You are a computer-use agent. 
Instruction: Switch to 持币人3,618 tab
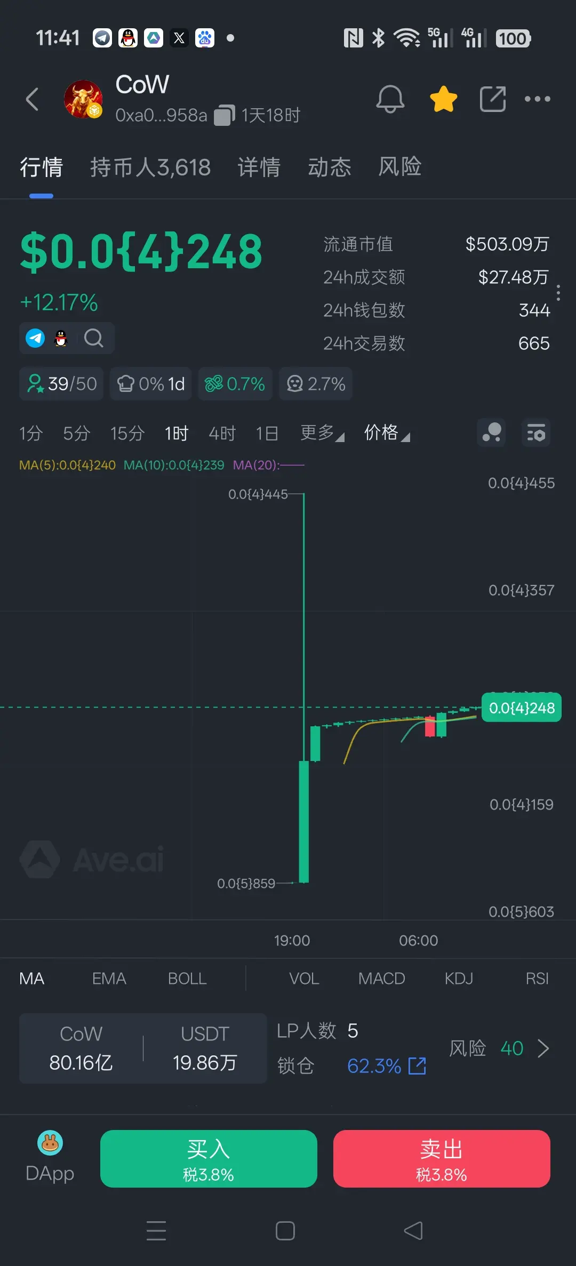click(x=150, y=167)
